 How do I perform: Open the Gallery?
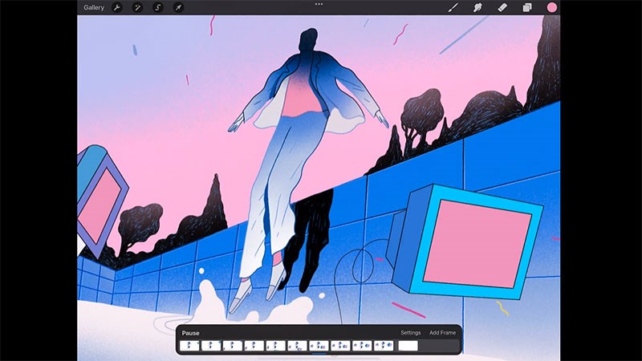[94, 7]
